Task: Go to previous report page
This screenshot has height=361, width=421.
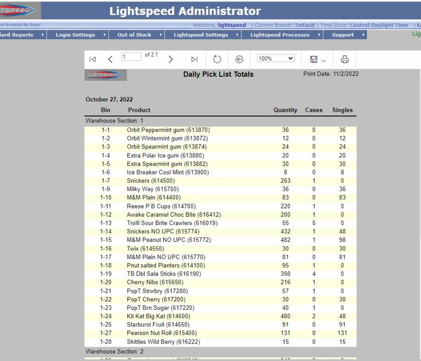Action: click(x=110, y=59)
